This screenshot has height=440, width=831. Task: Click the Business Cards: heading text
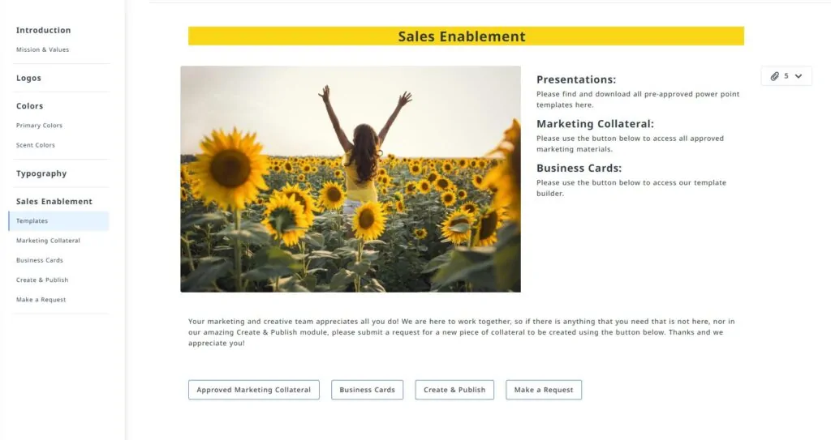click(579, 168)
